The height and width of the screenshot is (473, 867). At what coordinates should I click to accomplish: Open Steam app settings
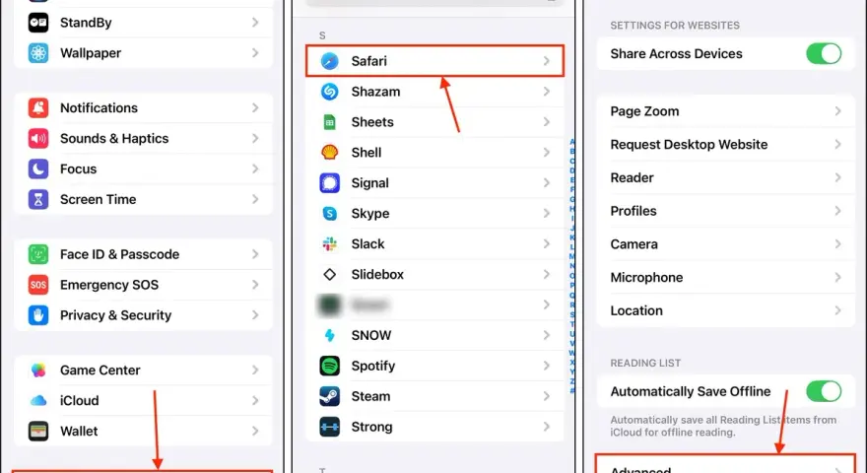click(x=434, y=396)
